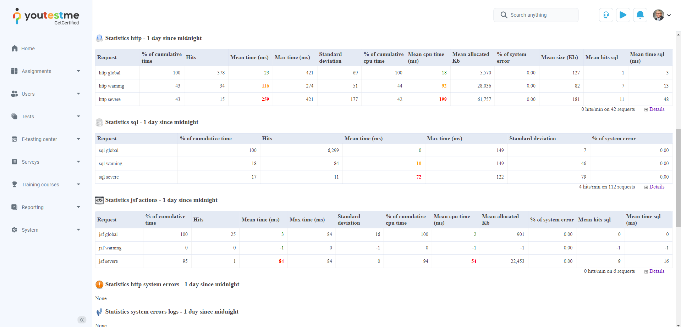Click the jsf actions code icon

click(x=99, y=200)
